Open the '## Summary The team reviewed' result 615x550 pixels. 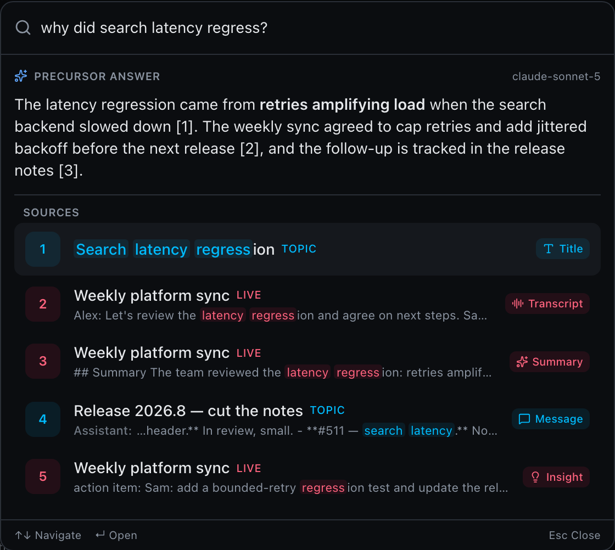(307, 361)
